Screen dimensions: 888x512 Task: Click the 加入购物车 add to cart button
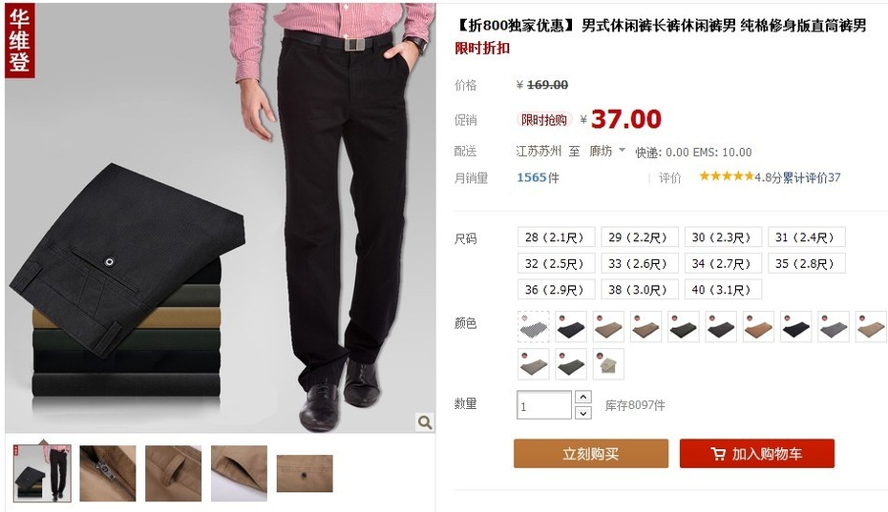757,454
